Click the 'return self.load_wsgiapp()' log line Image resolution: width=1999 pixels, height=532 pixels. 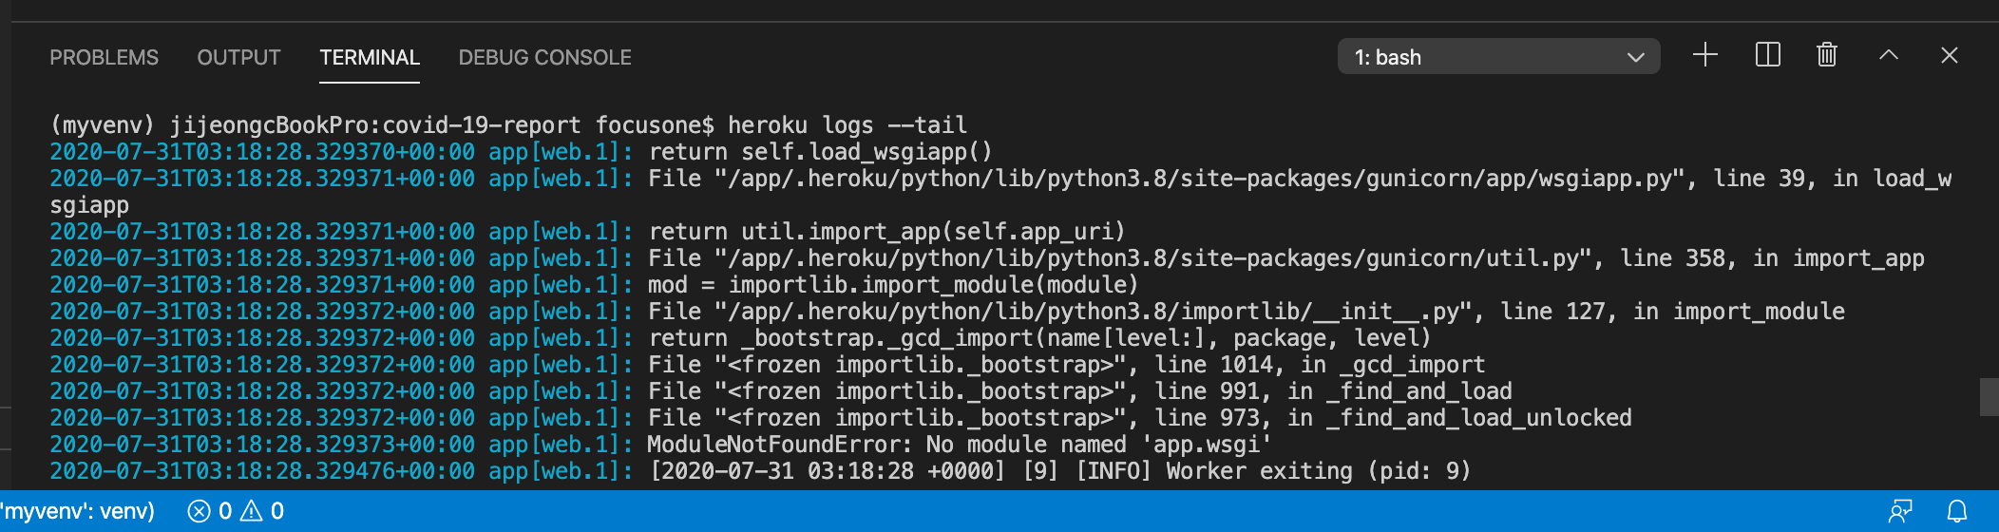coord(821,152)
